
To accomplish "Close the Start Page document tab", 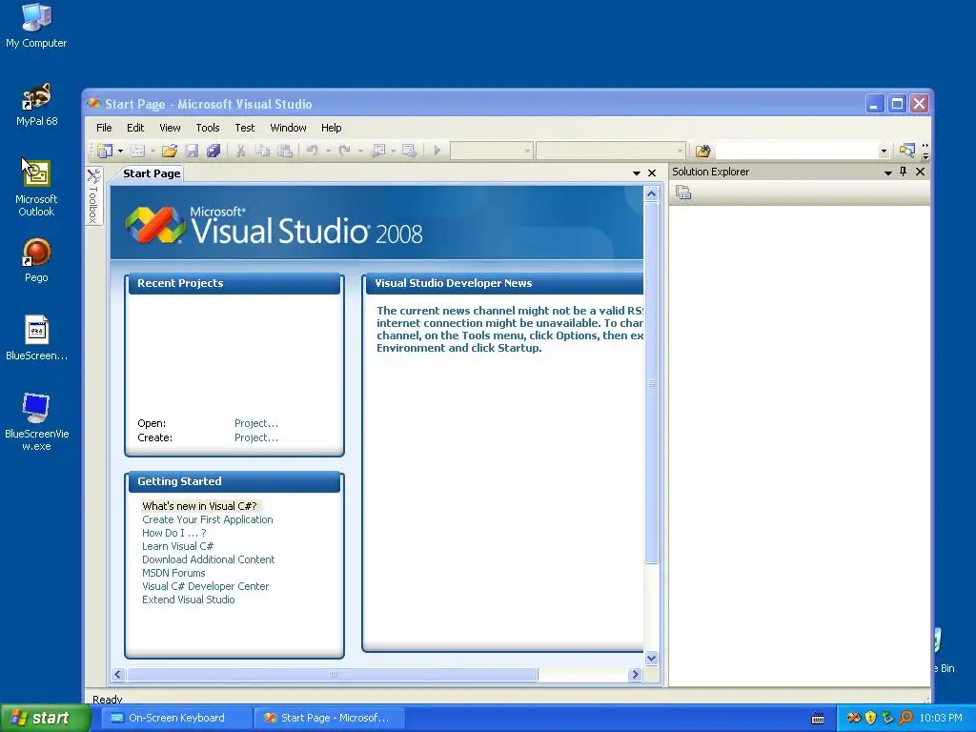I will [x=652, y=173].
